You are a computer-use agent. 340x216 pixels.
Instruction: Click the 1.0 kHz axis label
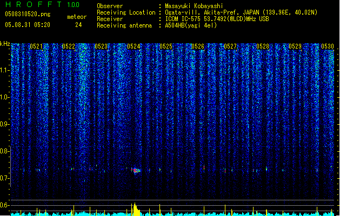5,97
